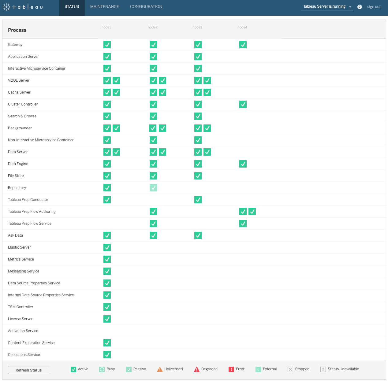This screenshot has width=388, height=381.
Task: Click the Refresh Status button
Action: point(28,370)
